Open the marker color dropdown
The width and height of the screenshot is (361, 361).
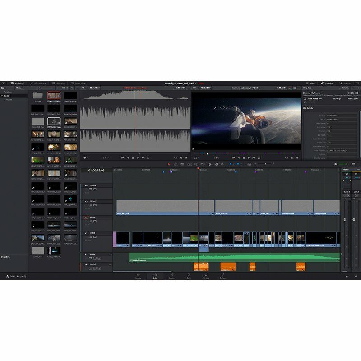tap(241, 165)
